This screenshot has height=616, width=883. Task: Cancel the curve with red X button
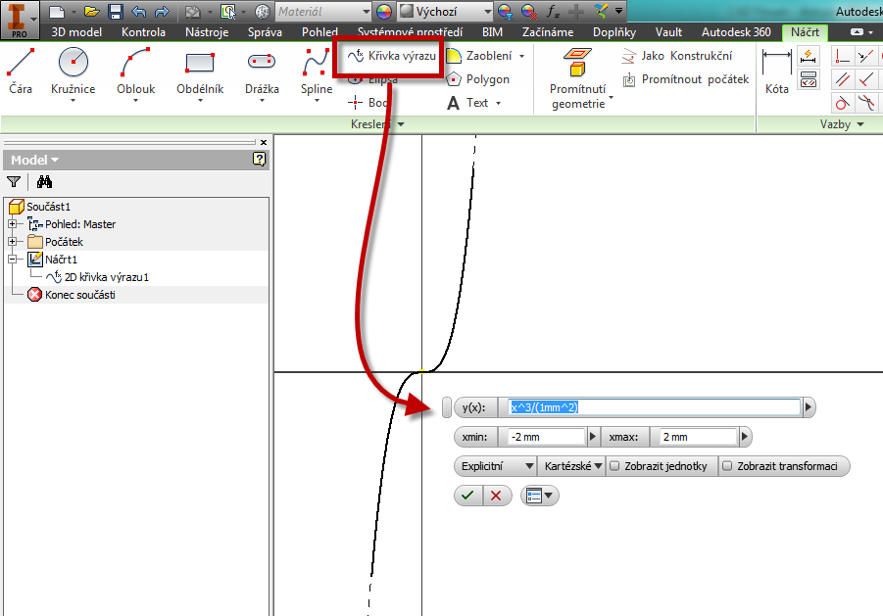point(496,496)
